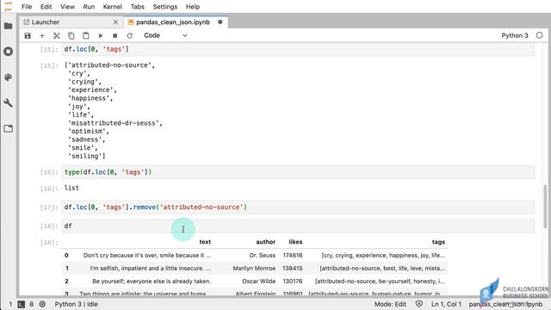
Task: Open the Help menu
Action: coord(193,7)
